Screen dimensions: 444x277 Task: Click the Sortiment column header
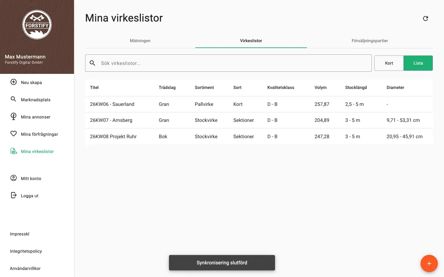click(x=204, y=87)
